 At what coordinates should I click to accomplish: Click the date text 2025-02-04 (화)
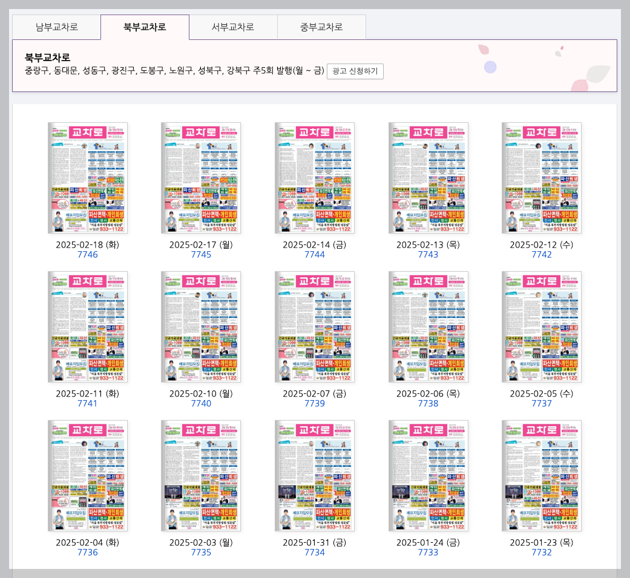coord(88,543)
